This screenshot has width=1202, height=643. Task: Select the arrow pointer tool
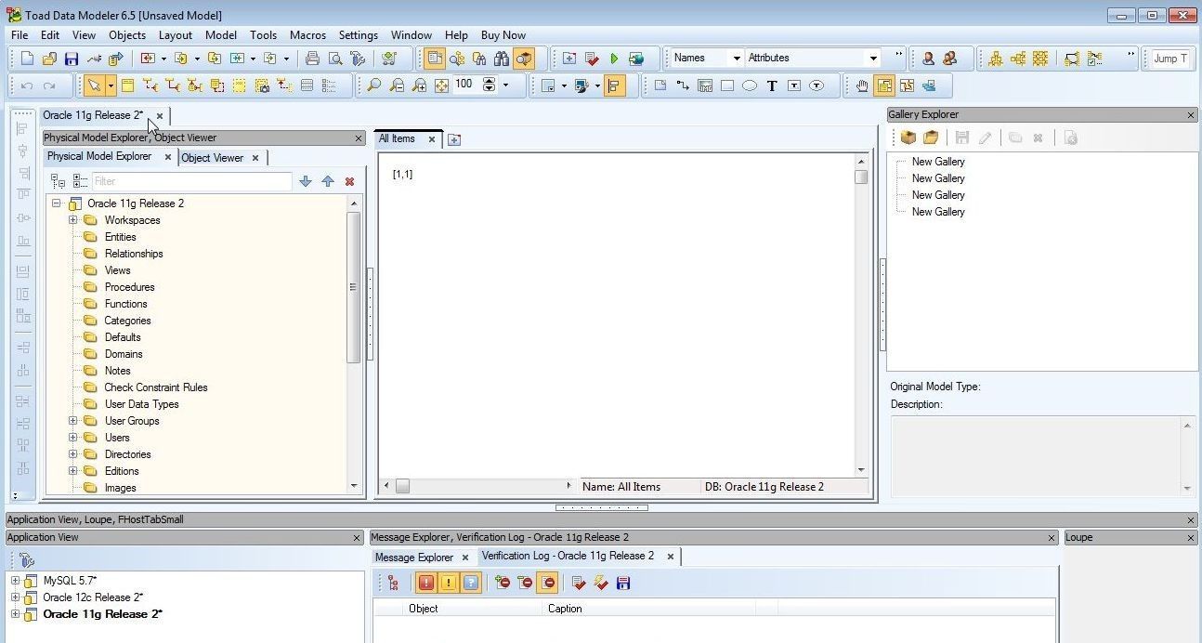(x=93, y=85)
